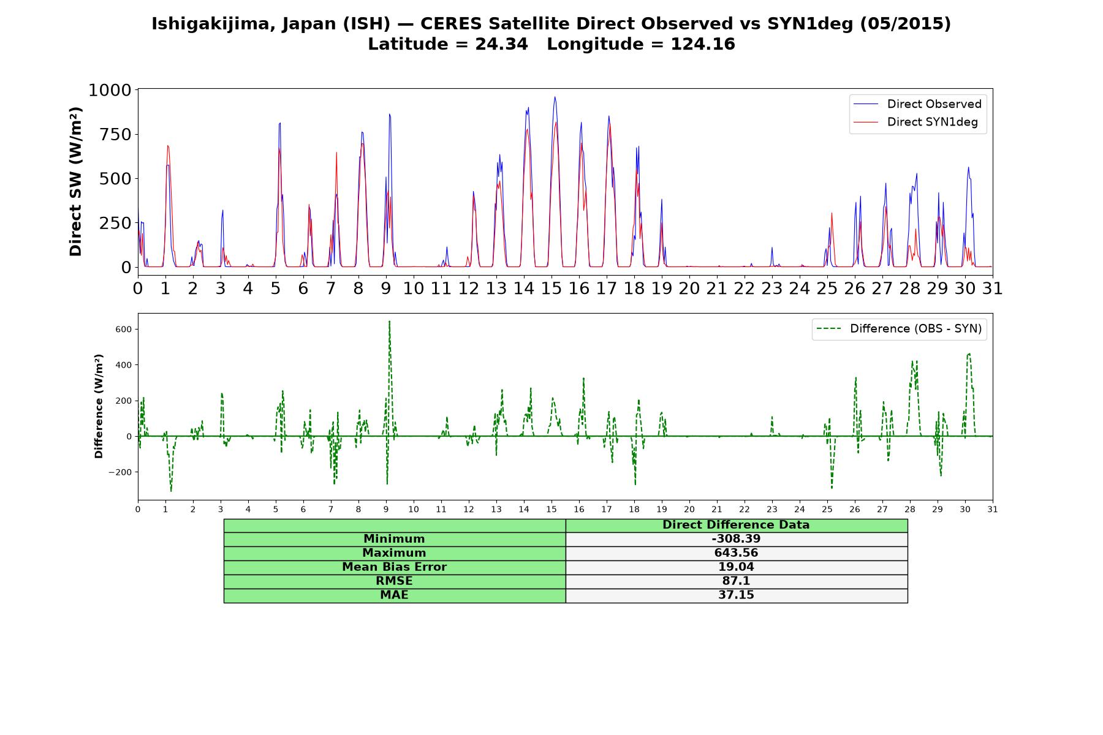Click the Direct SYN1deg legend entry

pos(916,122)
